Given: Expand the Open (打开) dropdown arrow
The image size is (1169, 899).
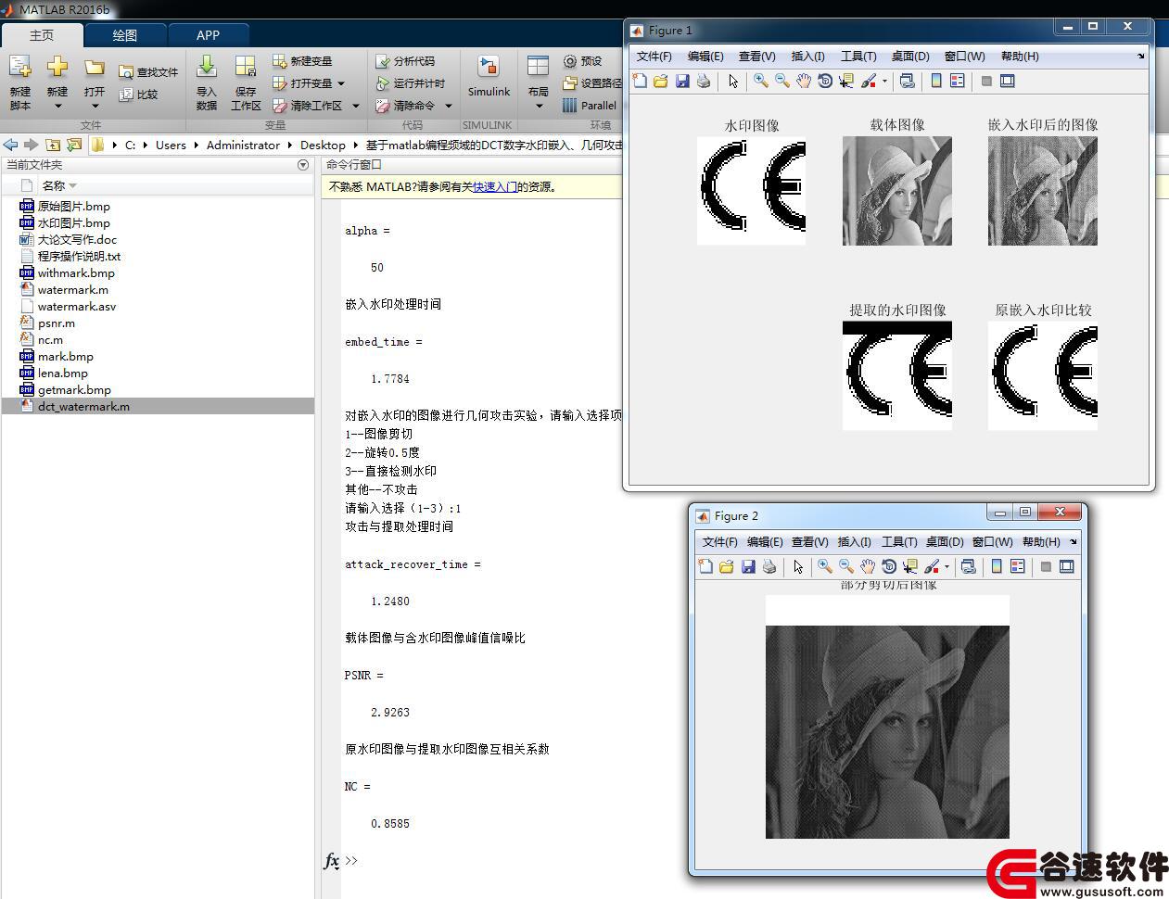Looking at the screenshot, I should click(x=95, y=106).
